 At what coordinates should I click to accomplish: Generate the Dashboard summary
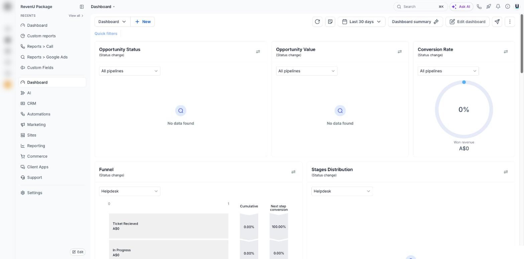coord(415,22)
